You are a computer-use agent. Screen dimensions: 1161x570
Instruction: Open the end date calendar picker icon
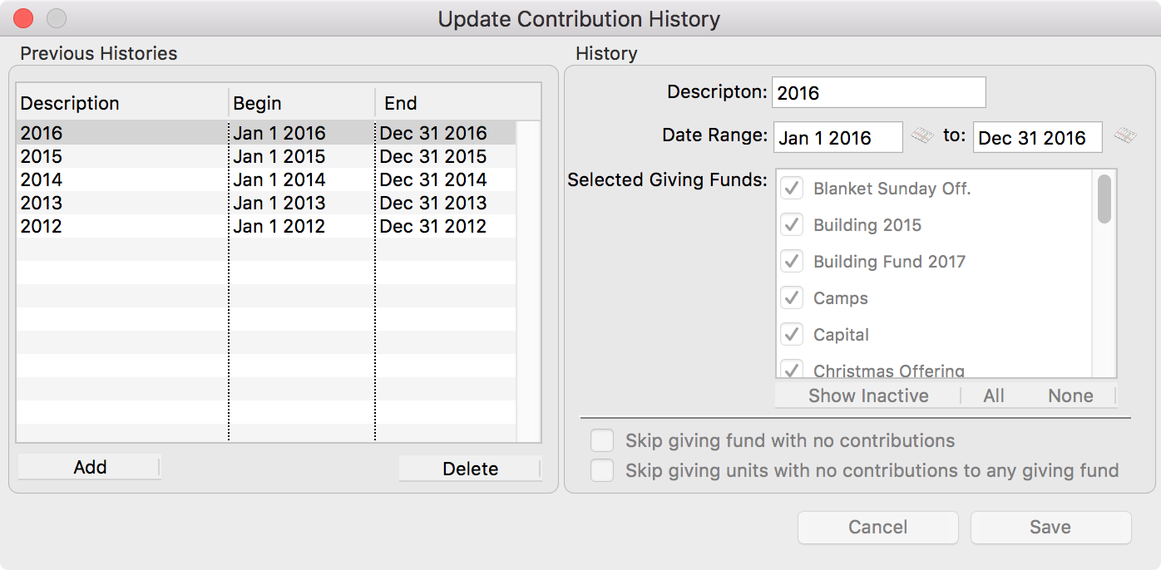(1125, 135)
